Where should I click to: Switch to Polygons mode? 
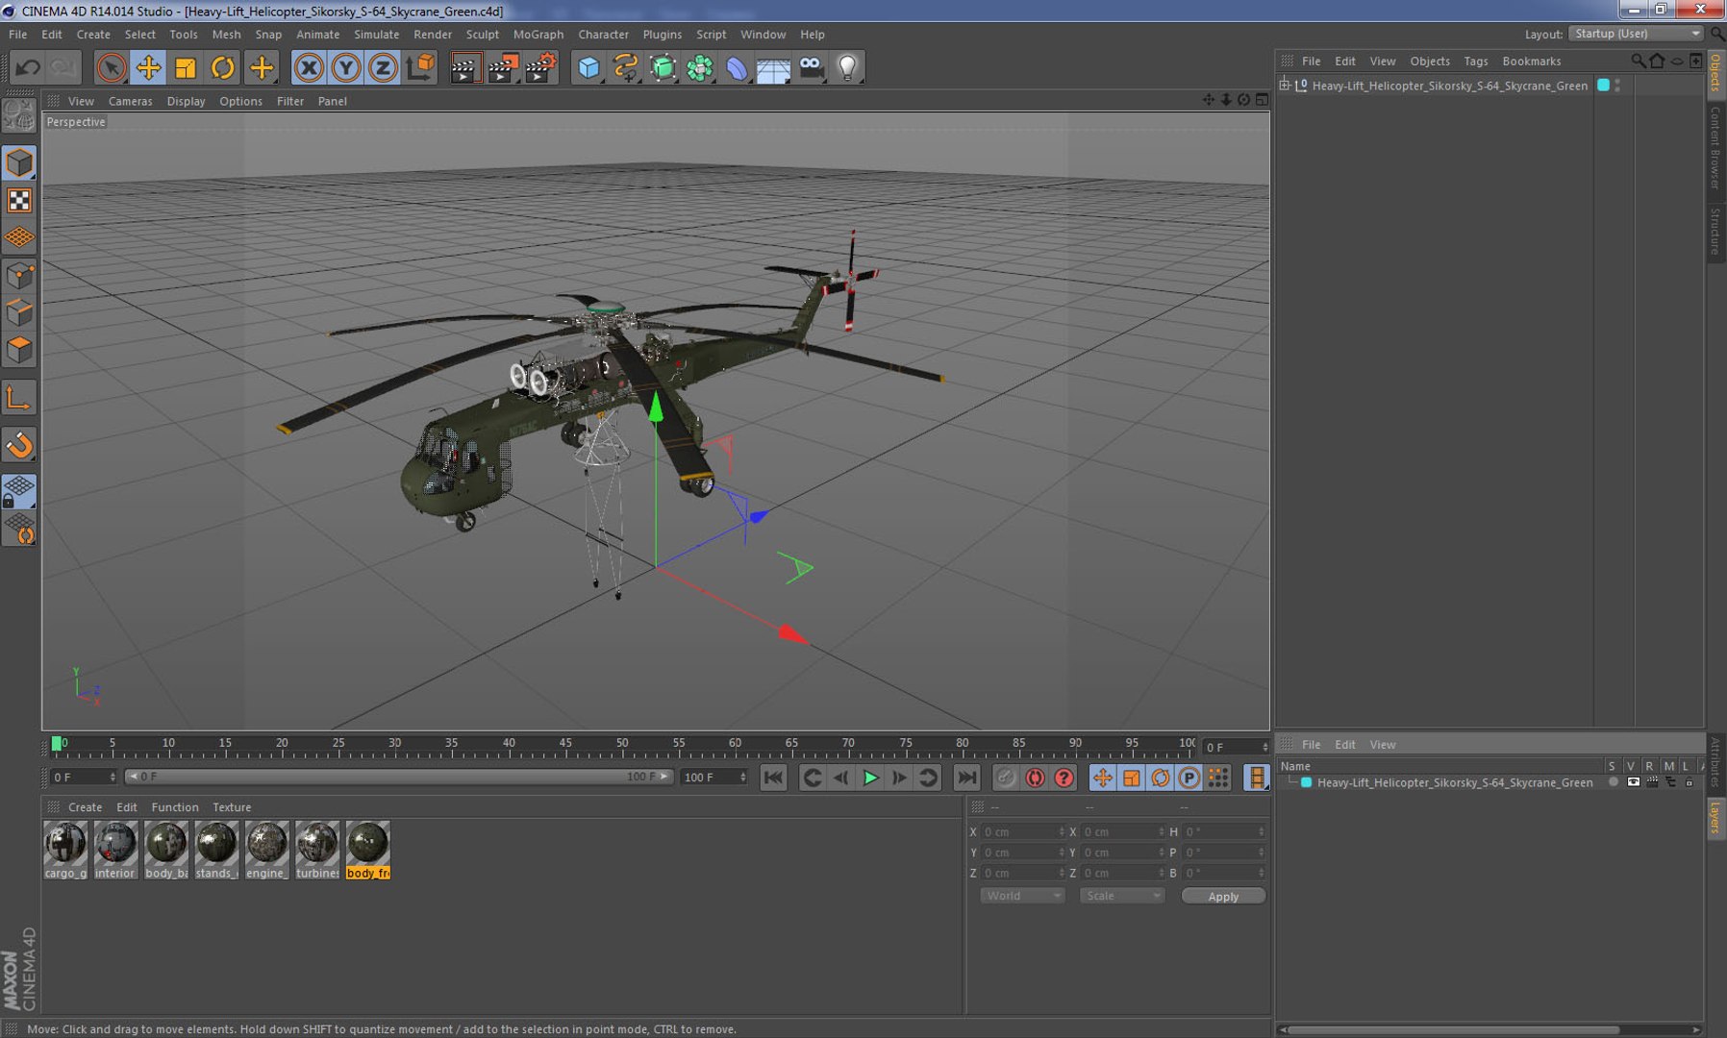coord(19,350)
